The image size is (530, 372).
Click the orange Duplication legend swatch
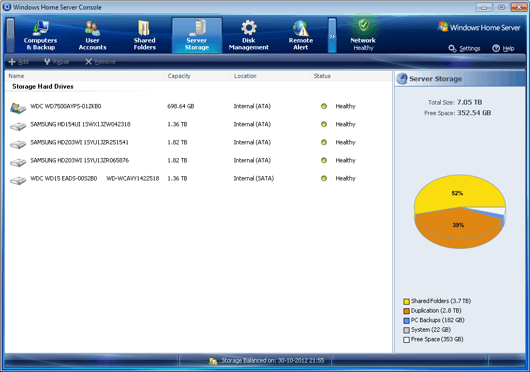pos(406,311)
